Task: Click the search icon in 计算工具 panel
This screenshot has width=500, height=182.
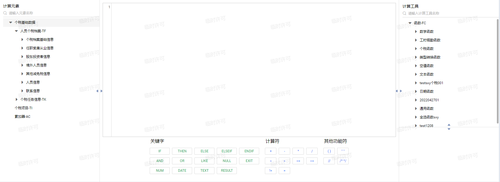Action: click(404, 13)
